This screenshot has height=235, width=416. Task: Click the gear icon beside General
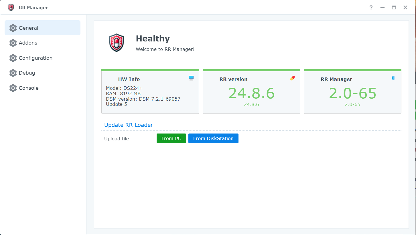pyautogui.click(x=13, y=28)
